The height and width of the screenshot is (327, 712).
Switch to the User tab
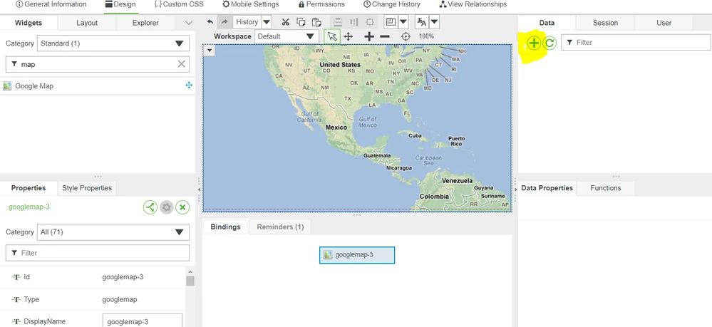(664, 23)
